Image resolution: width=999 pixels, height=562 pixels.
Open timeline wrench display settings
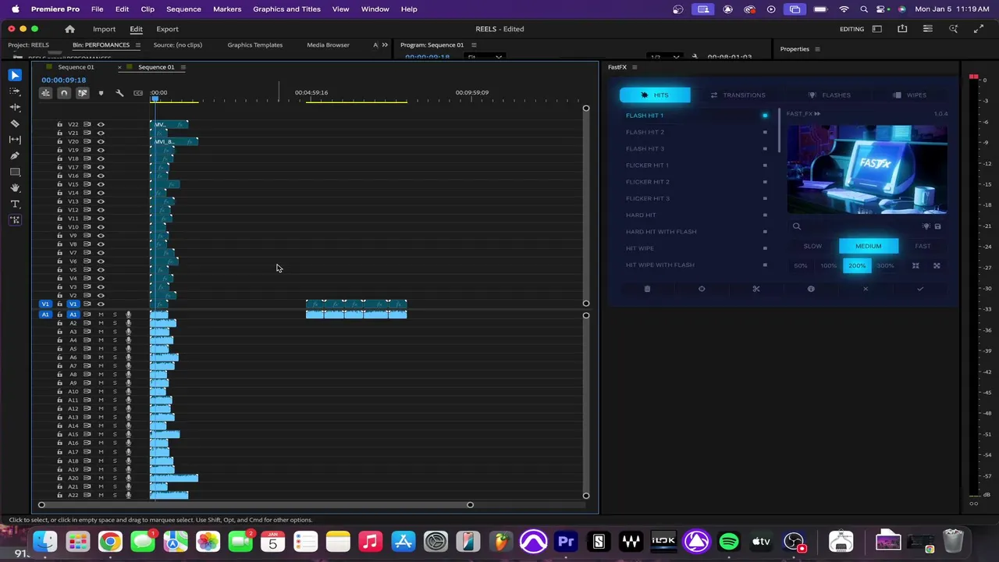tap(119, 93)
